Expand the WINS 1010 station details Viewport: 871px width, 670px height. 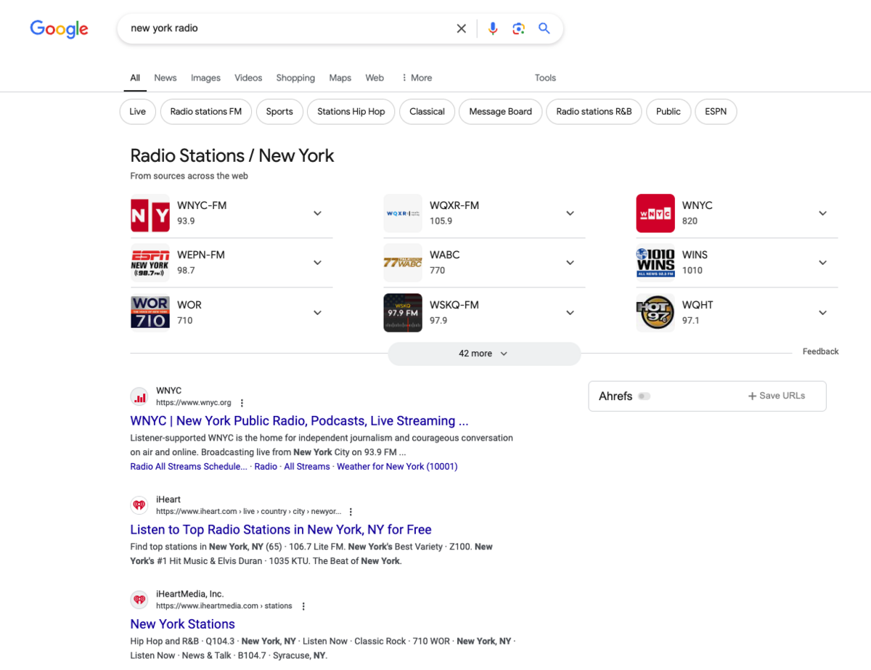point(822,263)
